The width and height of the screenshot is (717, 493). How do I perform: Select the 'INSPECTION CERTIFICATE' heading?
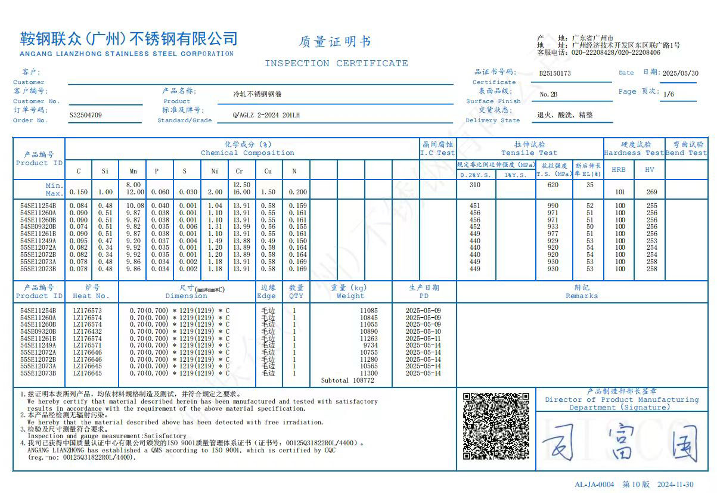pos(336,63)
